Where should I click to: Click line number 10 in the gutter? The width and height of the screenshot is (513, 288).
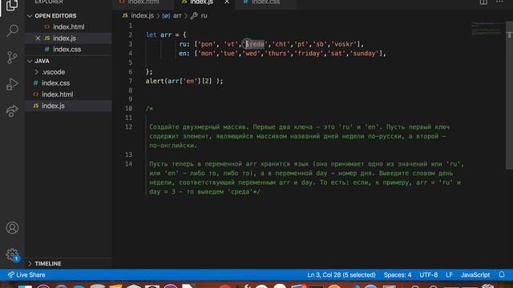[128, 109]
